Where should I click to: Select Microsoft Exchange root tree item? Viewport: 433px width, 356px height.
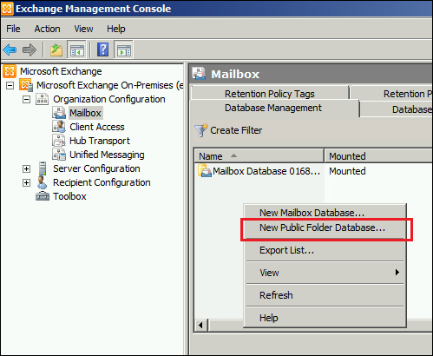click(61, 71)
